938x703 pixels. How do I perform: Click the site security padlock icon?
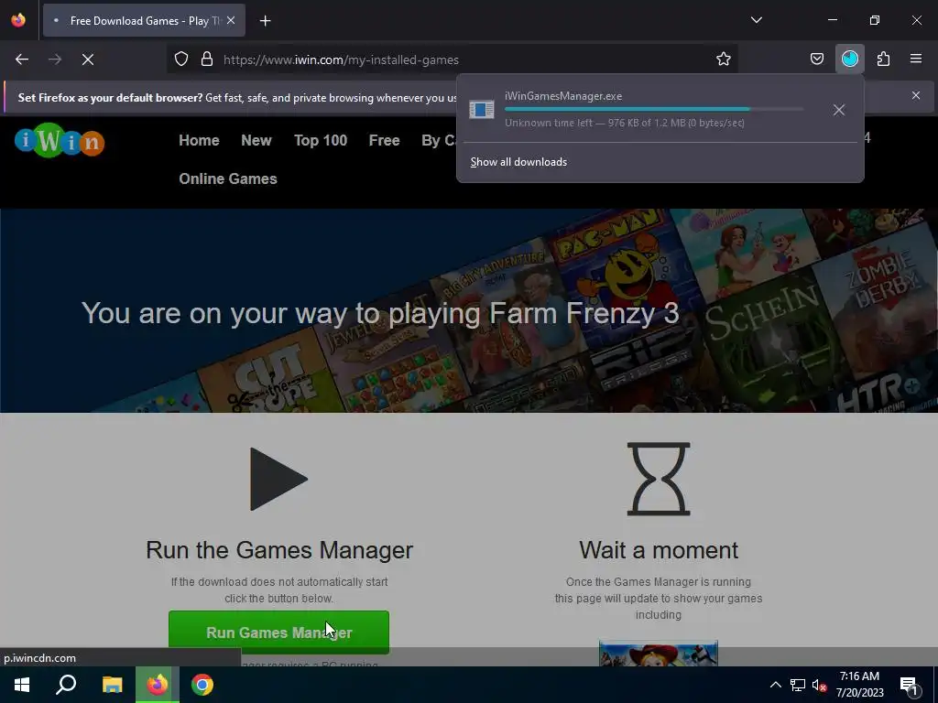tap(207, 59)
